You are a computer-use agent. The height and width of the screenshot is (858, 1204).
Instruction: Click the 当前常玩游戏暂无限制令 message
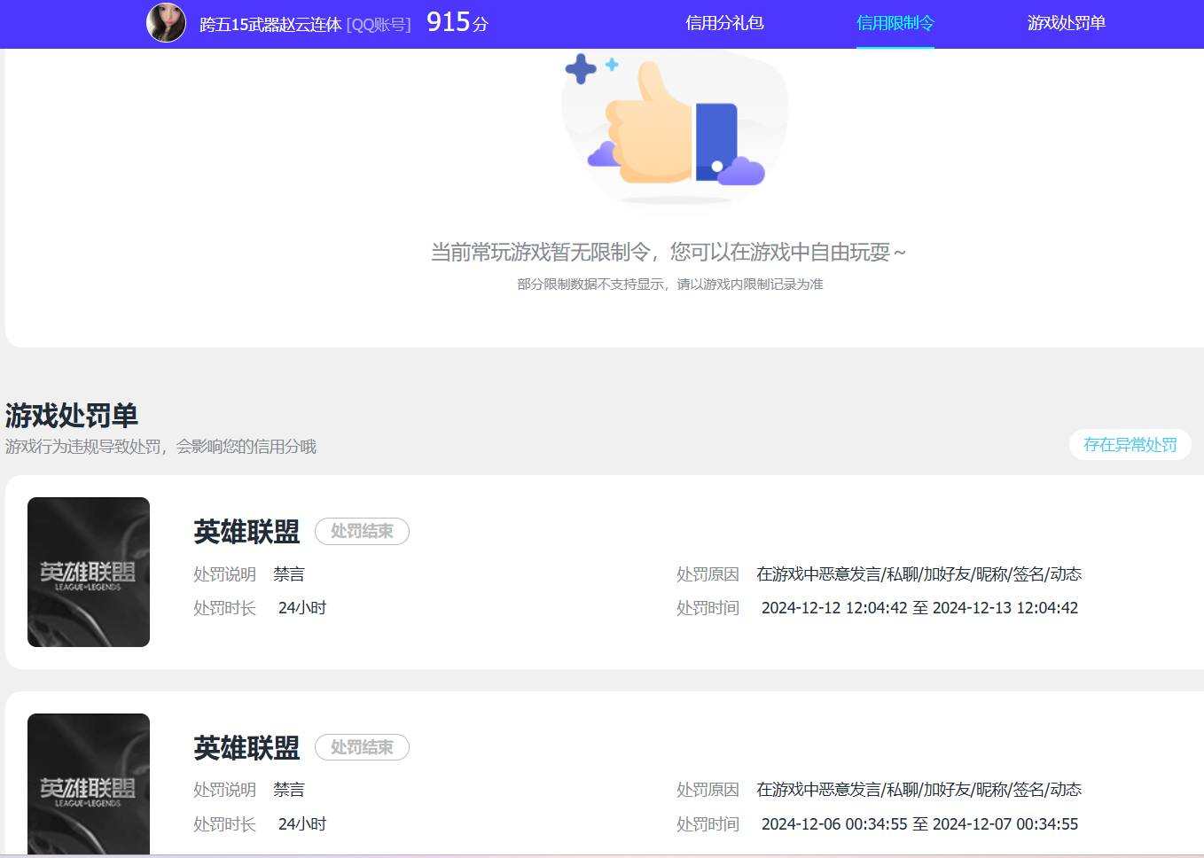coord(669,253)
